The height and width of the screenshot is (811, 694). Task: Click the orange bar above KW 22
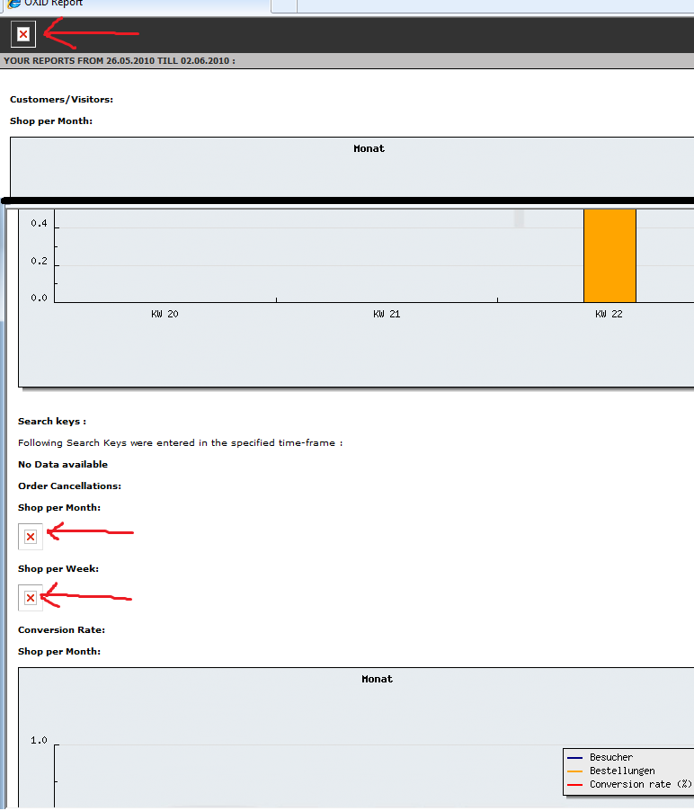(609, 255)
